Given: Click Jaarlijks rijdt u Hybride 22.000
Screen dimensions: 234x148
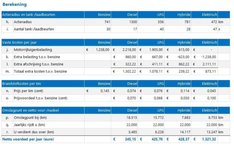Looking at the screenshot, I should point(185,125).
